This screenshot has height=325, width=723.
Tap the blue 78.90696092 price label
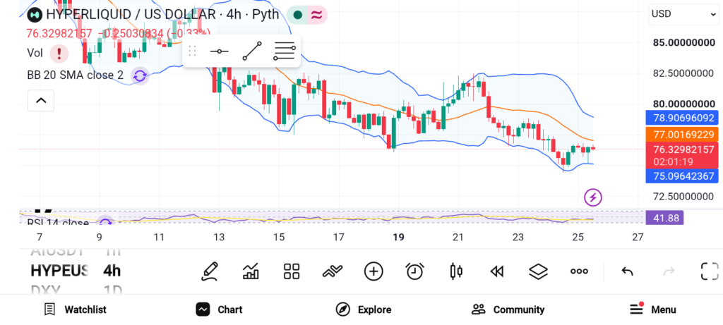point(682,118)
